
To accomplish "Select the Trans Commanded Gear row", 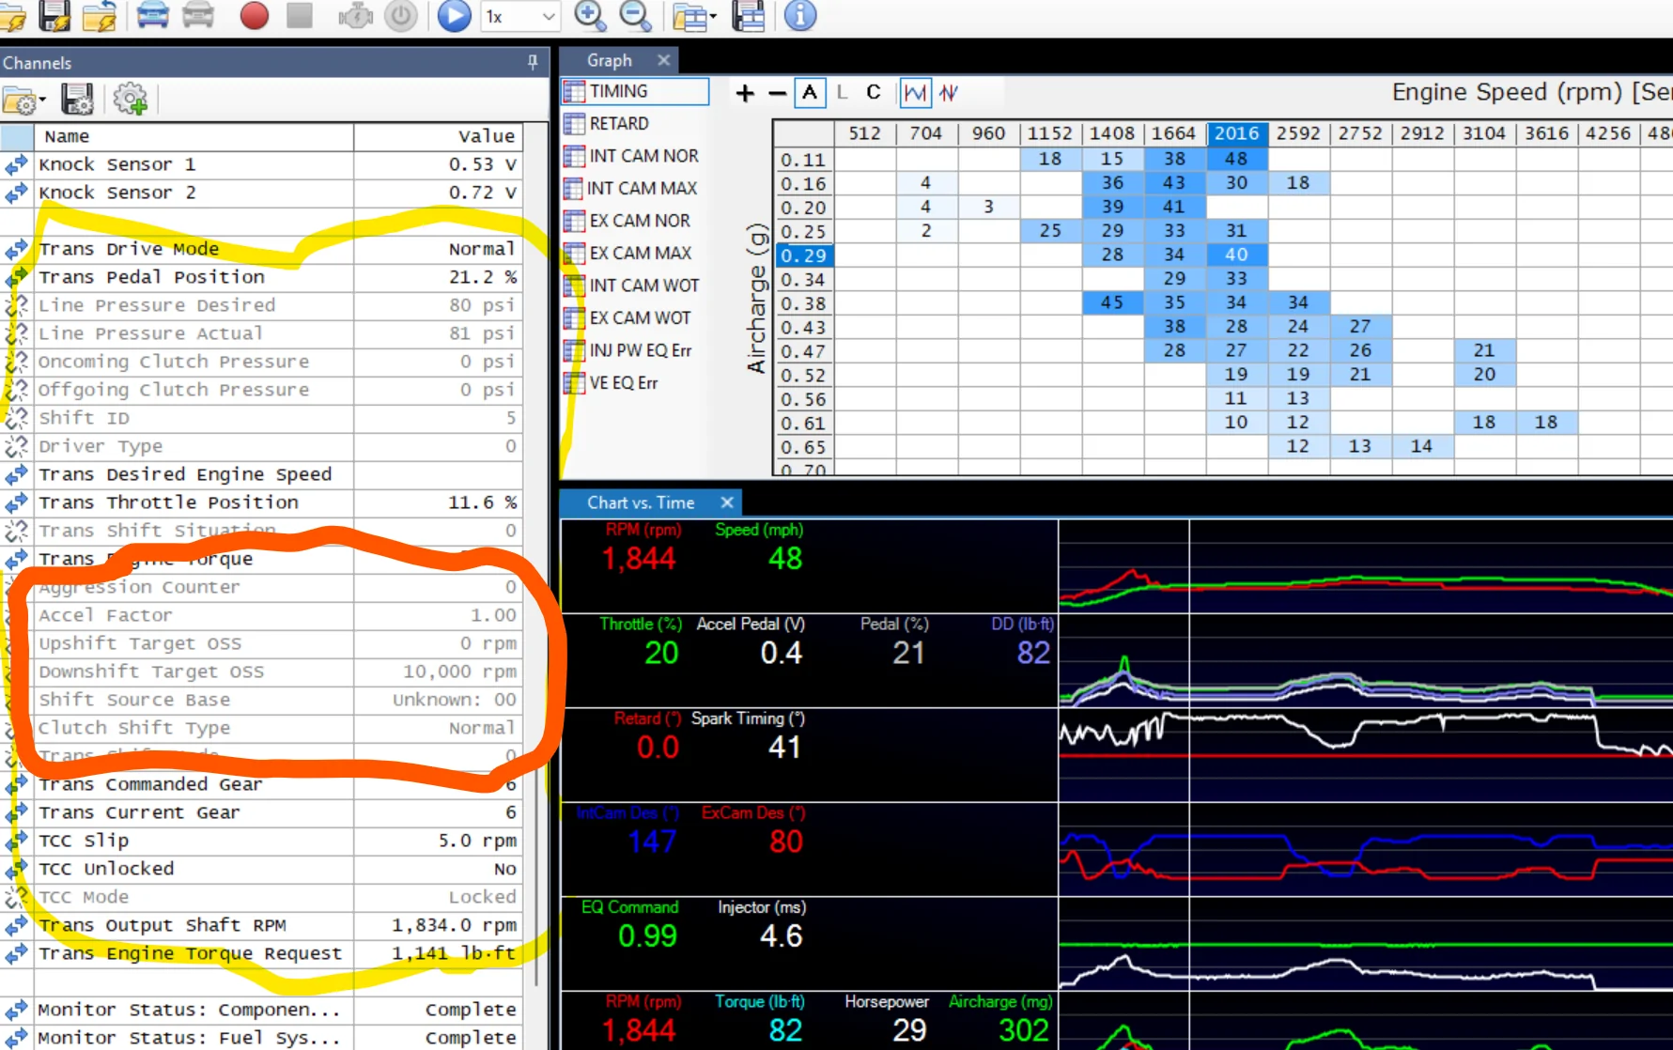I will pos(261,784).
